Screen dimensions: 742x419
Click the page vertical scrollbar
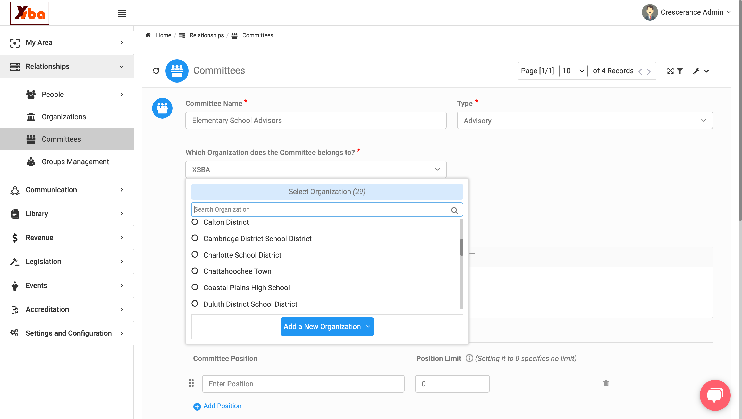[740, 111]
